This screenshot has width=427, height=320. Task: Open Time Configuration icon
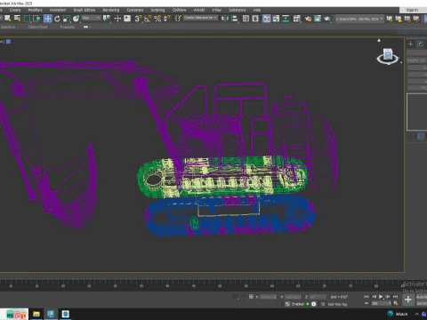coord(396,303)
